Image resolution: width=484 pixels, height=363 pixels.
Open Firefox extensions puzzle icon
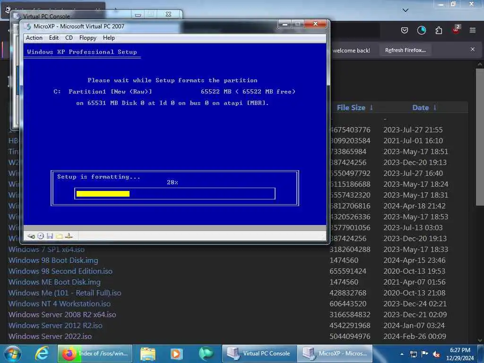click(x=439, y=30)
